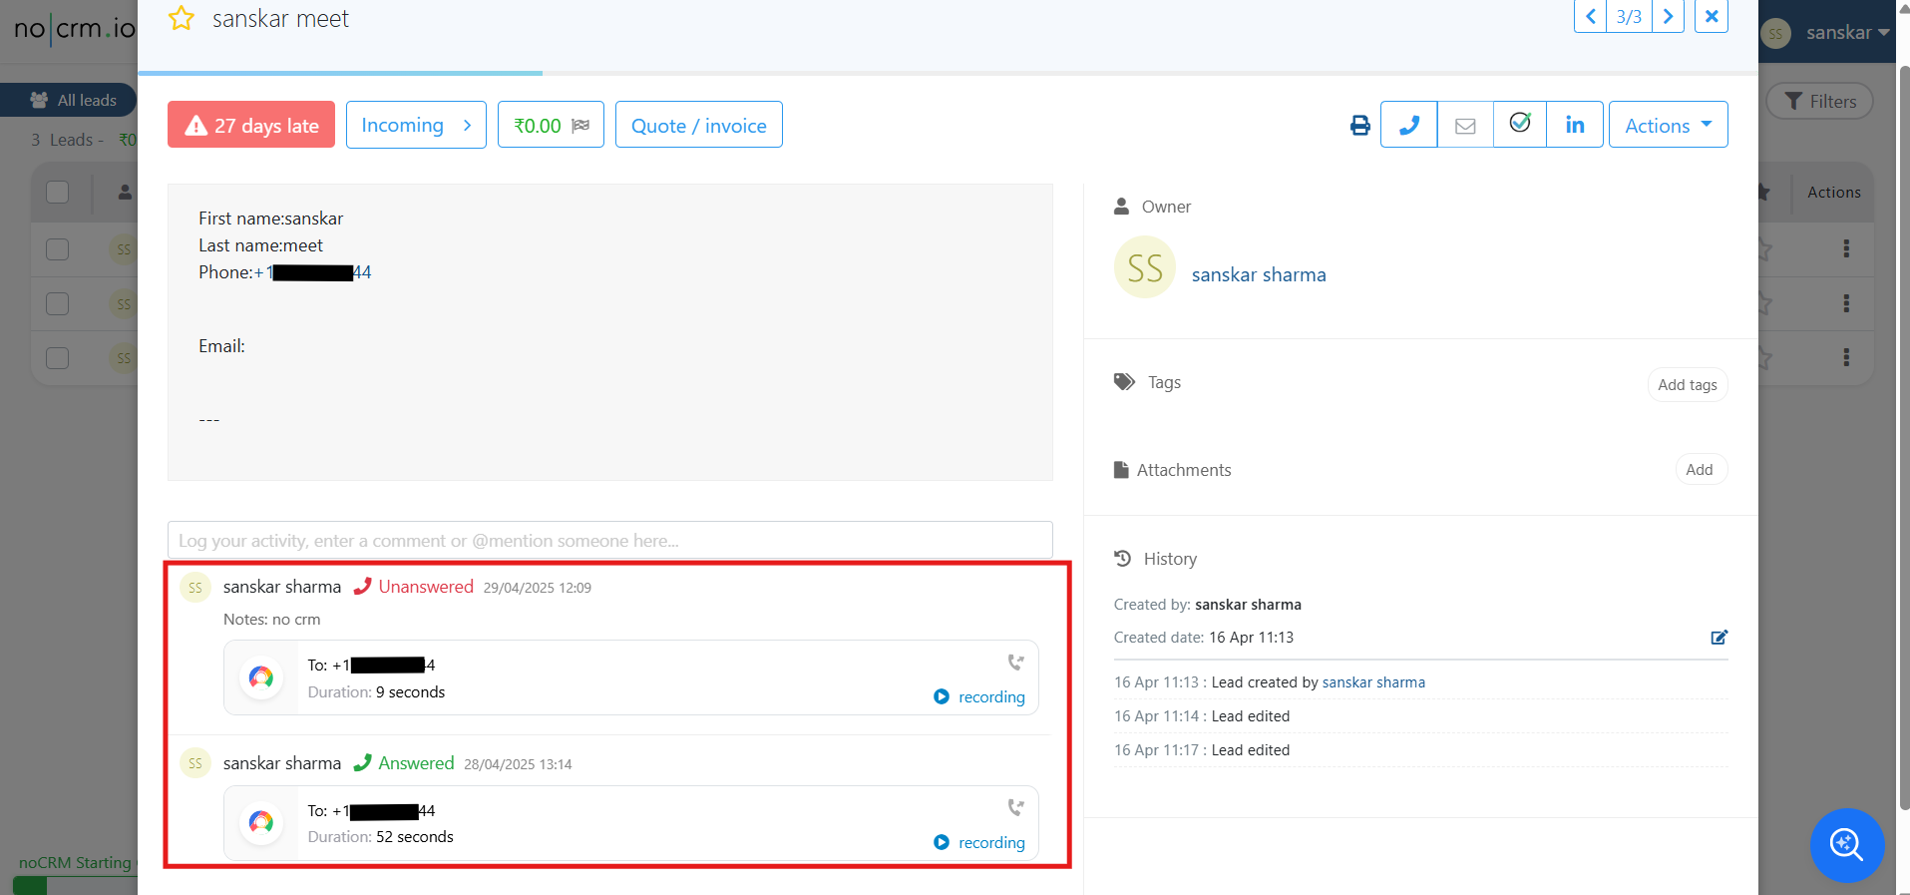
Task: Open second row three-dot actions menu
Action: pyautogui.click(x=1846, y=303)
